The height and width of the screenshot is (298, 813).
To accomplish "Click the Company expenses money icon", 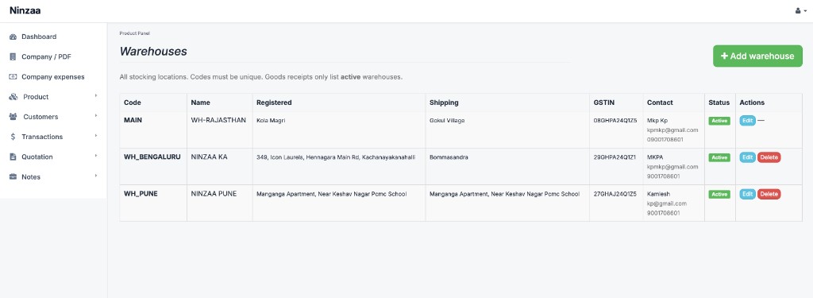I will coord(13,77).
